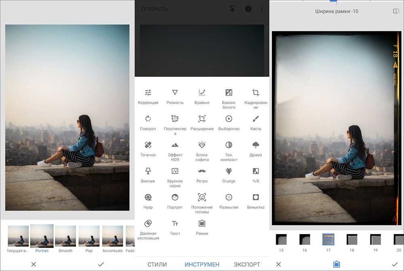Toggle the before/after compare icon
This screenshot has width=404, height=271.
(x=396, y=11)
